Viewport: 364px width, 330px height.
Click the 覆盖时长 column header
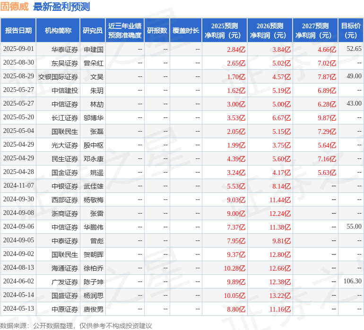[186, 31]
